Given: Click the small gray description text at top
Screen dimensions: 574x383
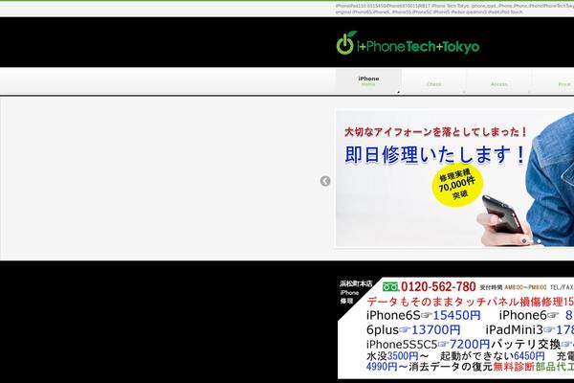Looking at the screenshot, I should 454,9.
